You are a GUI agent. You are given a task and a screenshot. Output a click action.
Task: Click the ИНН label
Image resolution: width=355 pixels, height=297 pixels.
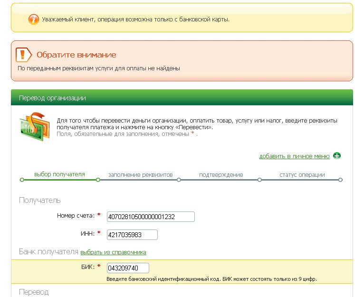87,234
